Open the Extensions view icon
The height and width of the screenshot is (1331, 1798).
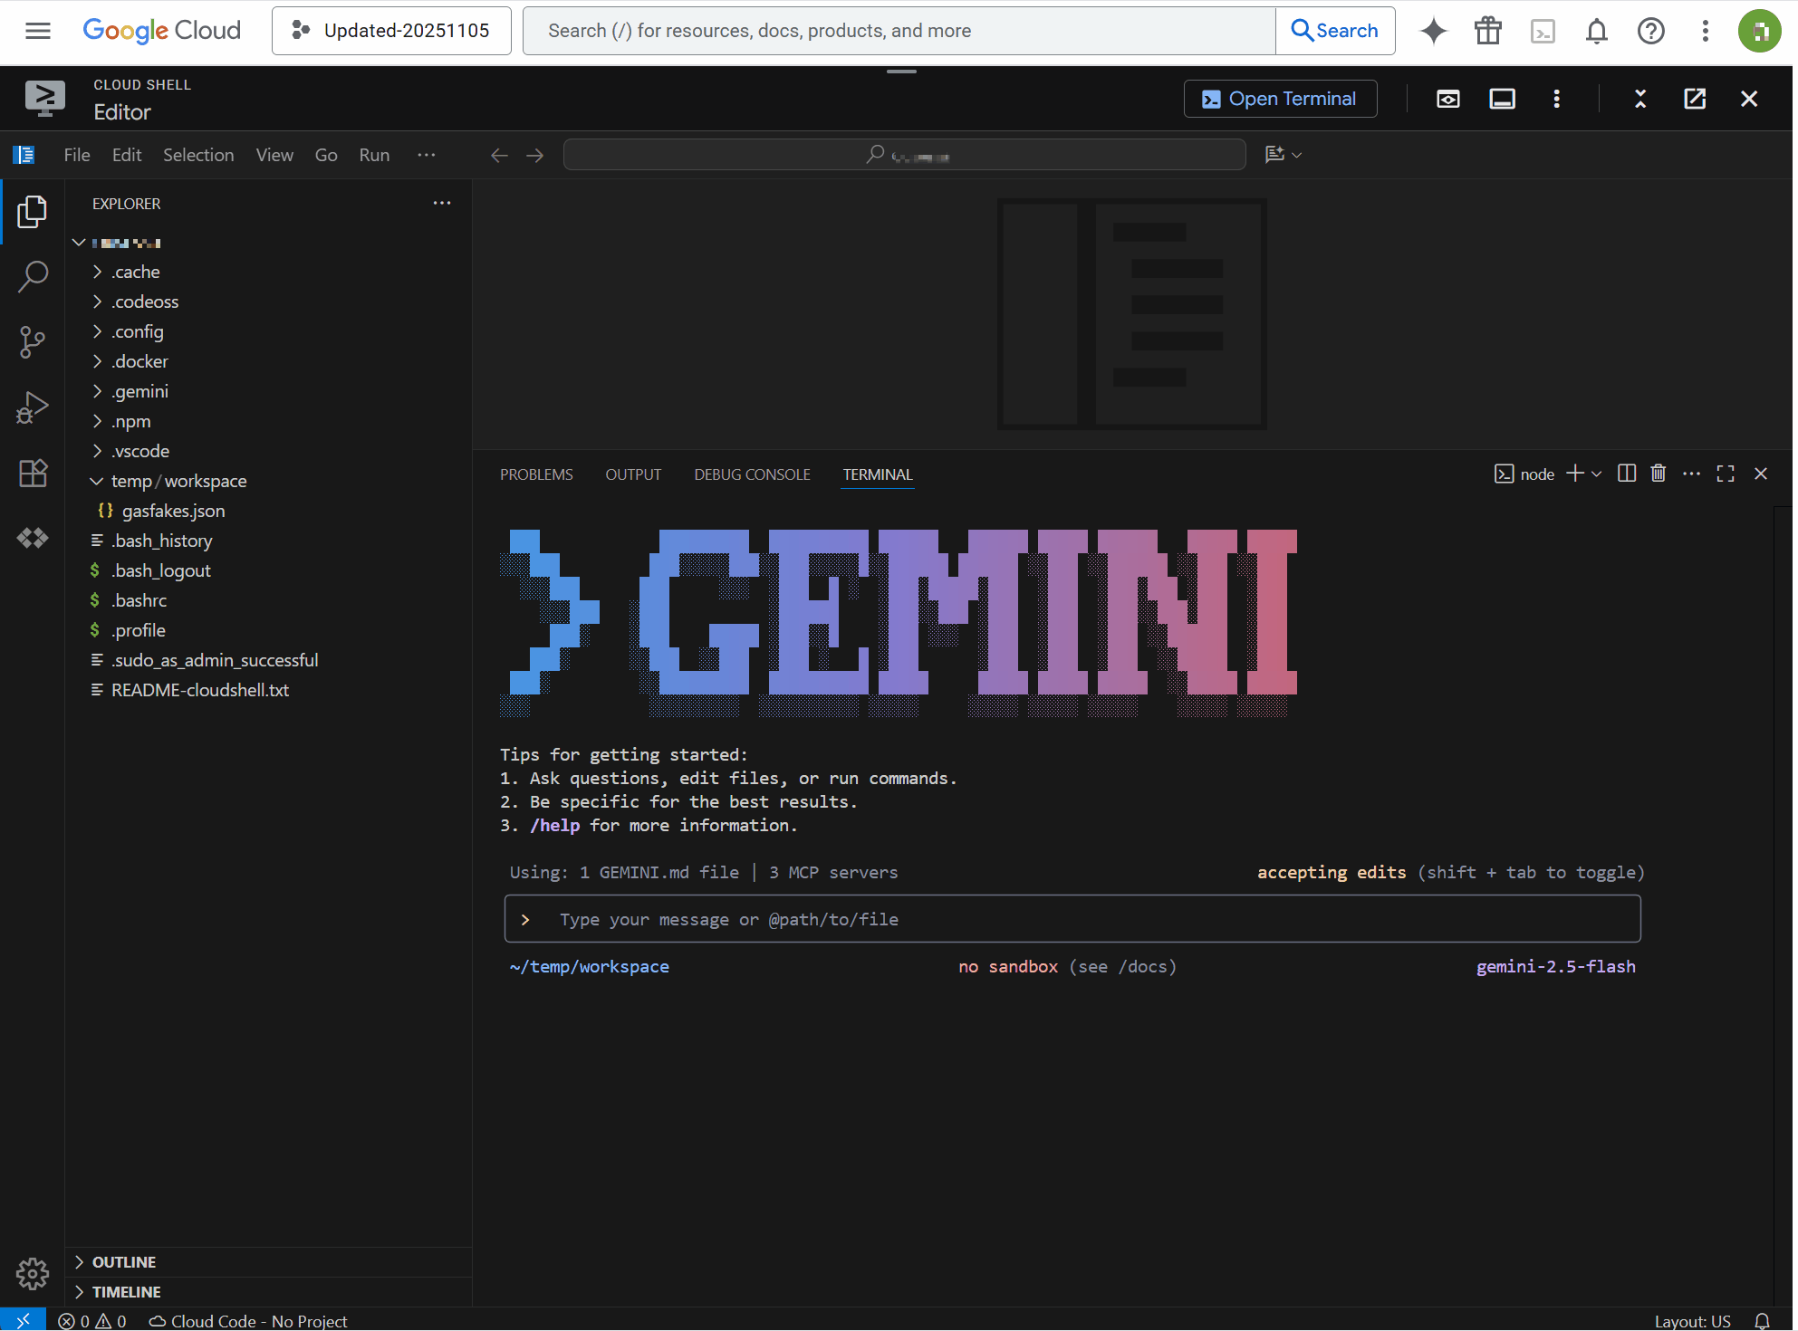[33, 473]
